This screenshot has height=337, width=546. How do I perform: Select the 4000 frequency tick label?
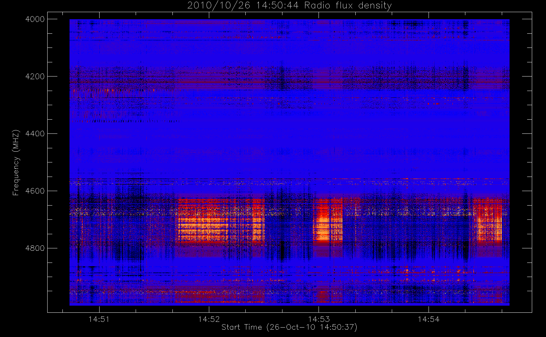coord(35,19)
